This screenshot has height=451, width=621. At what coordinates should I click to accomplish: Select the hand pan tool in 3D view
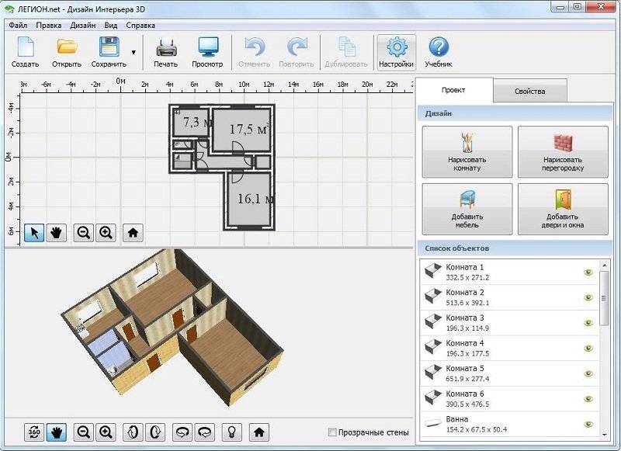(57, 432)
